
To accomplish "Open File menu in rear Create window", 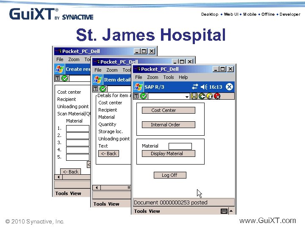I will click(x=60, y=59).
